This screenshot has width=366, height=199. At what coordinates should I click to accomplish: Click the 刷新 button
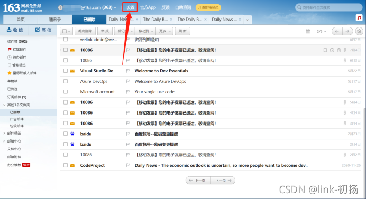click(182, 31)
